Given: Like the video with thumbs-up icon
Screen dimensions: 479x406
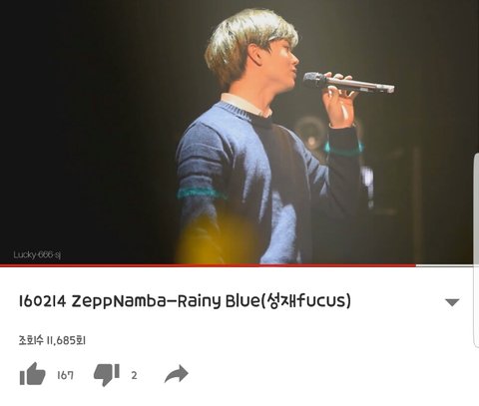Looking at the screenshot, I should click(33, 374).
